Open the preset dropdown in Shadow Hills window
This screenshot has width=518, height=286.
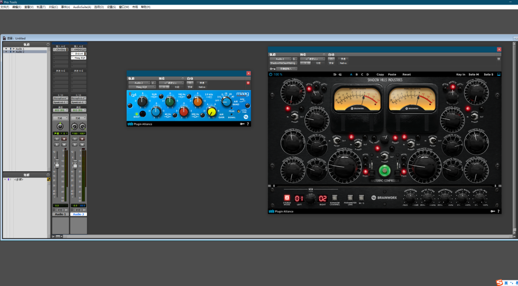[313, 59]
